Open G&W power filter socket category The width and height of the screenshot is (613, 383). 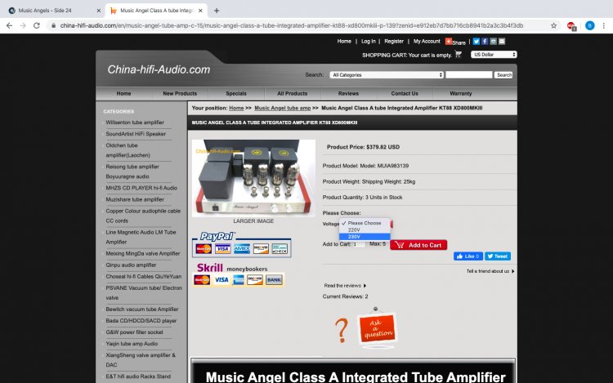pos(135,332)
